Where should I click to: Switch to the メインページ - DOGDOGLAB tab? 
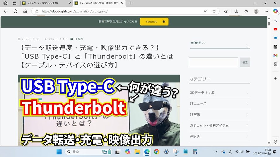47,3
